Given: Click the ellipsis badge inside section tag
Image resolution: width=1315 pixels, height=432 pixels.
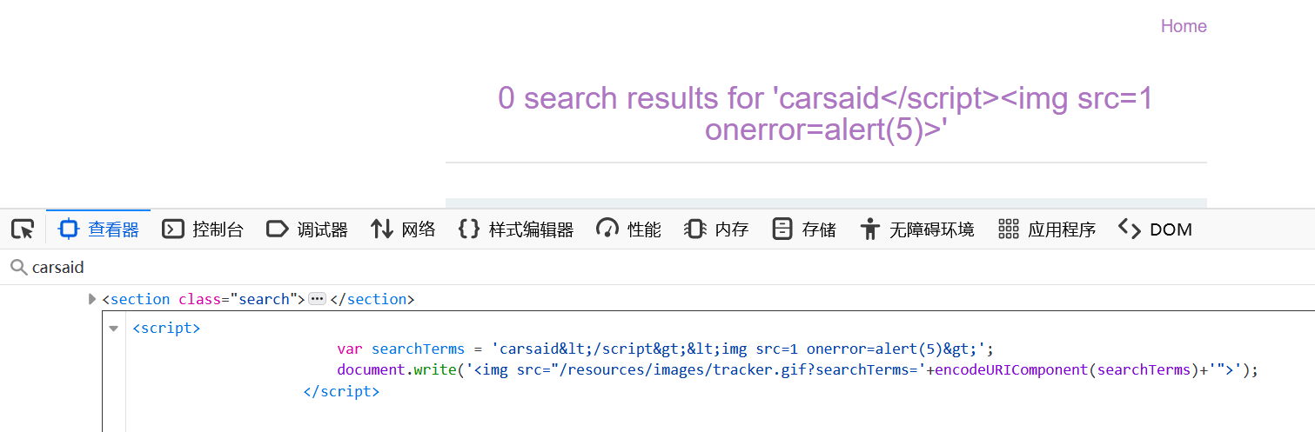Looking at the screenshot, I should [317, 299].
